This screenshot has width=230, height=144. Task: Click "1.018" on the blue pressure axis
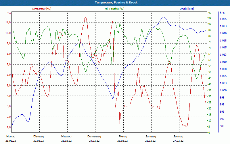click(x=223, y=40)
